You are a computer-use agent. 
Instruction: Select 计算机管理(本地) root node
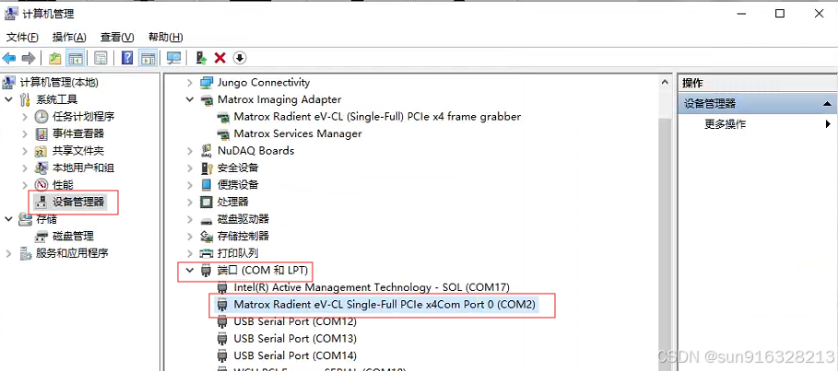pyautogui.click(x=59, y=83)
